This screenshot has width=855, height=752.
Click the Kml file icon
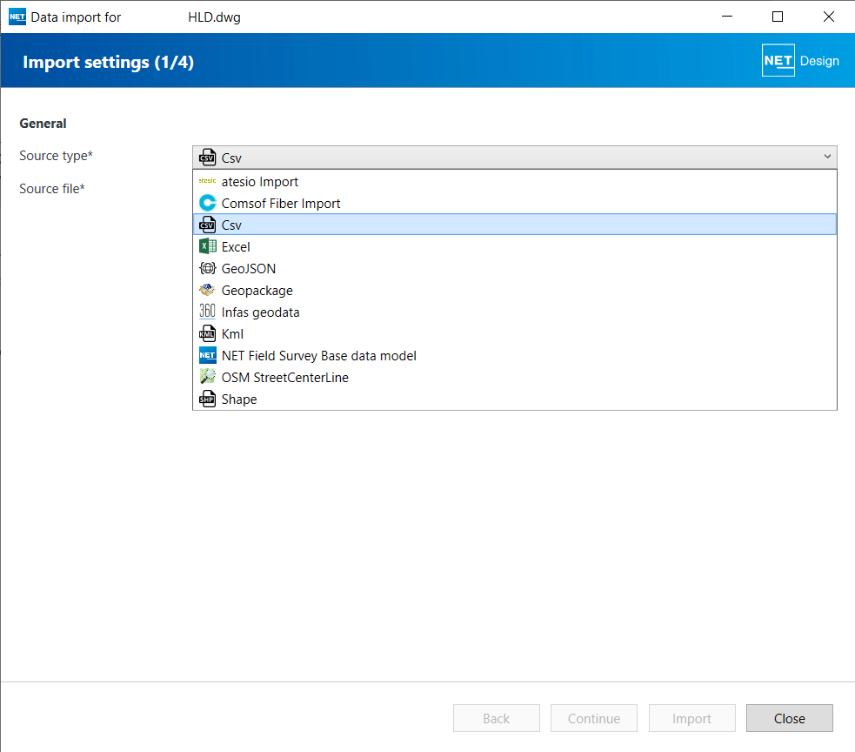[207, 333]
